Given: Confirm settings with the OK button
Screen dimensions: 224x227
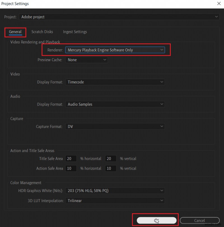Looking at the screenshot, I should (x=156, y=220).
